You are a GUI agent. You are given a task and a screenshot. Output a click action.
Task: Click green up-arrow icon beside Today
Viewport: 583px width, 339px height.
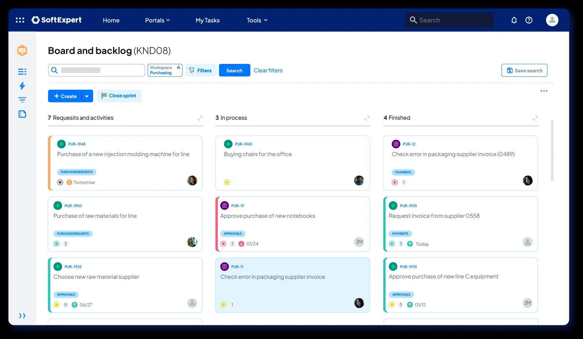tap(410, 244)
